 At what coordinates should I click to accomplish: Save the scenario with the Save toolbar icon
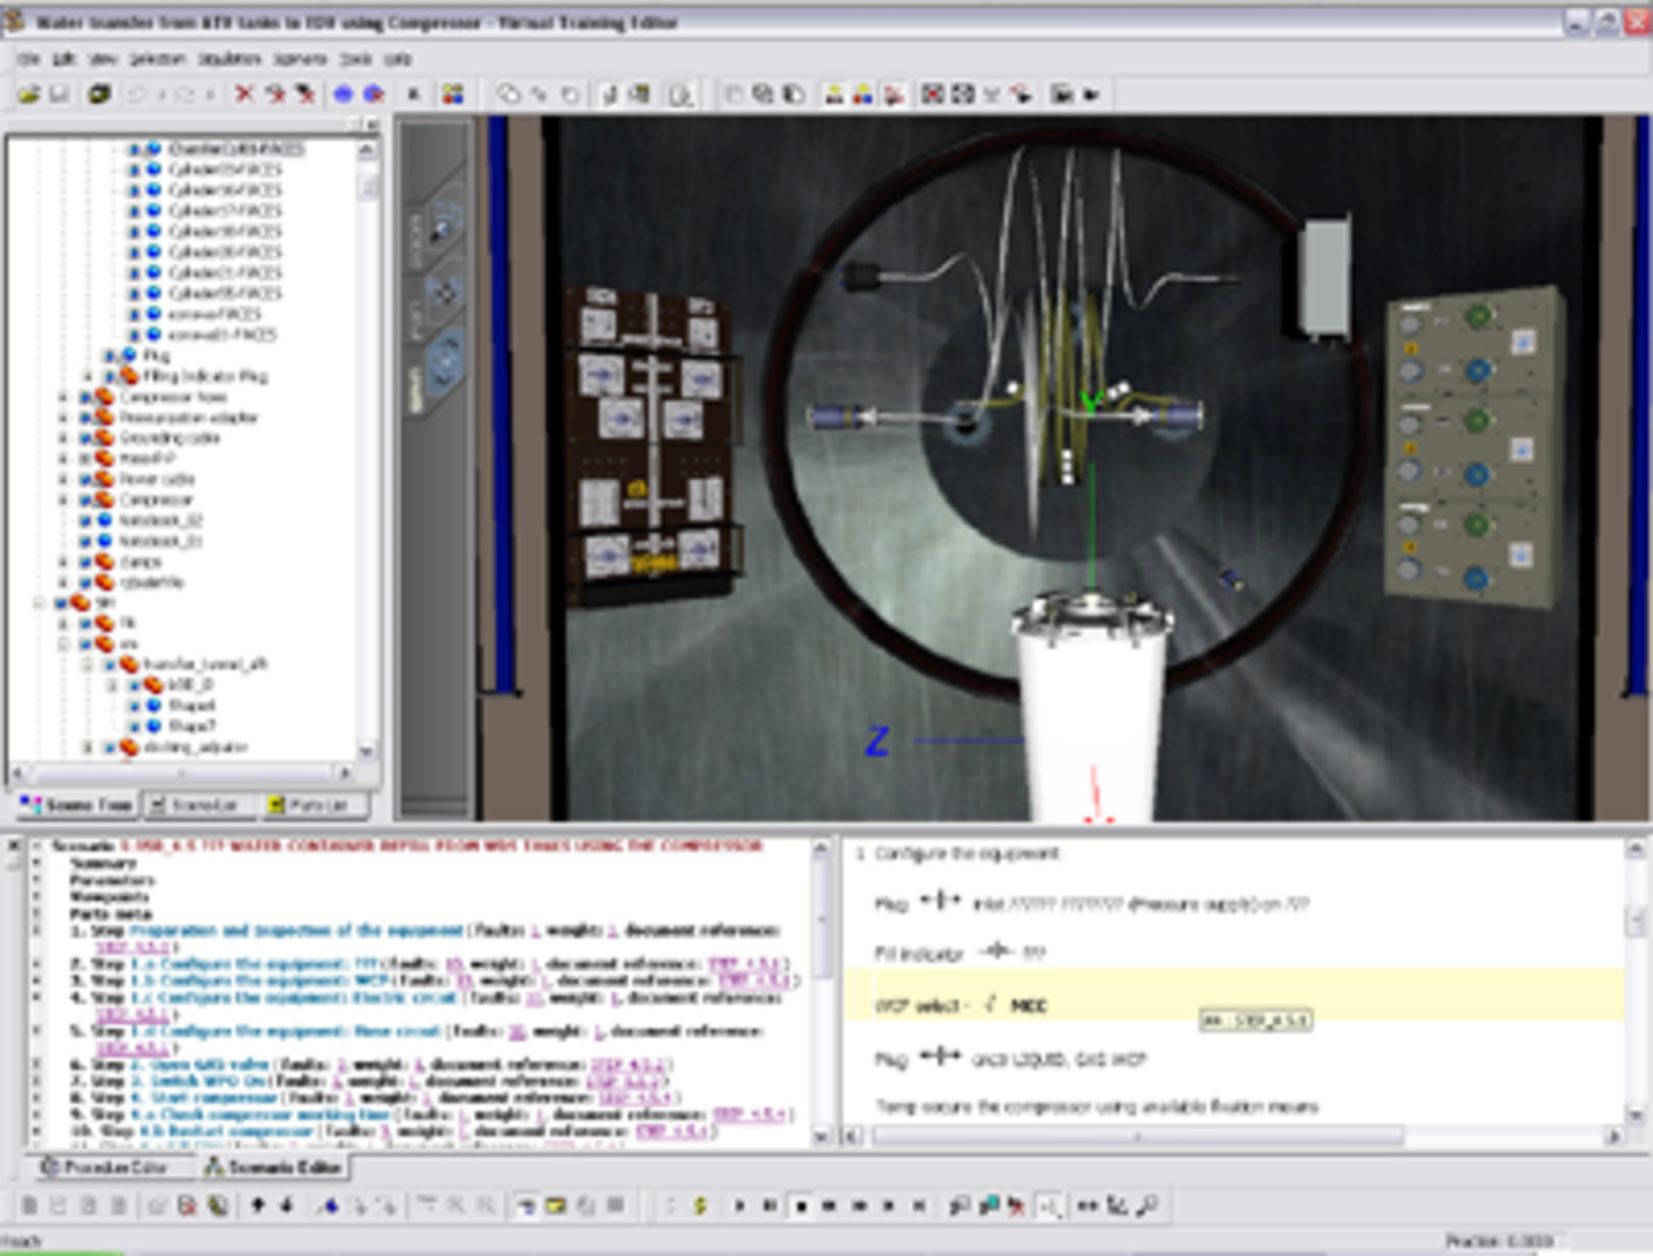tap(60, 96)
